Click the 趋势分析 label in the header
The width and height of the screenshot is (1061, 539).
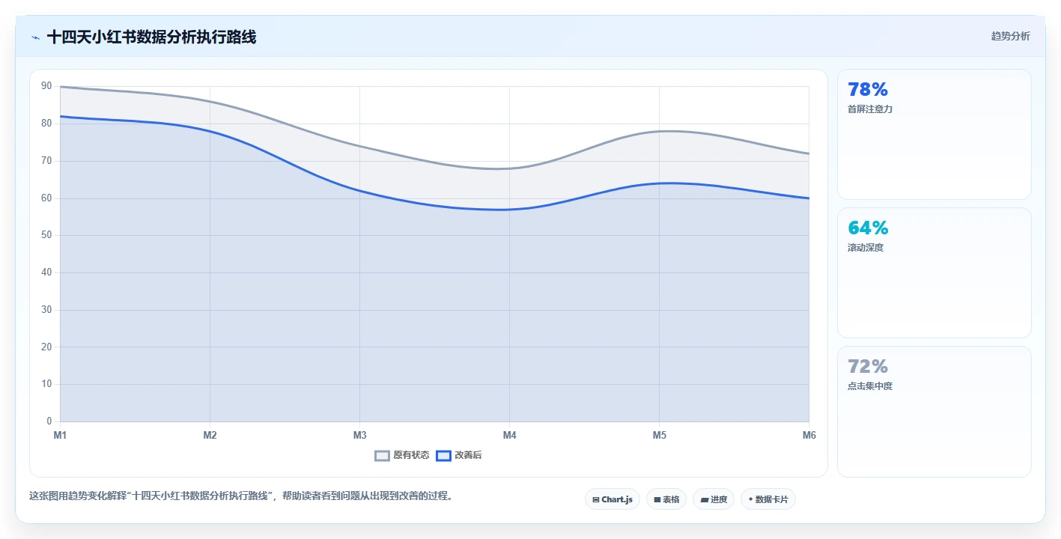pos(1010,36)
